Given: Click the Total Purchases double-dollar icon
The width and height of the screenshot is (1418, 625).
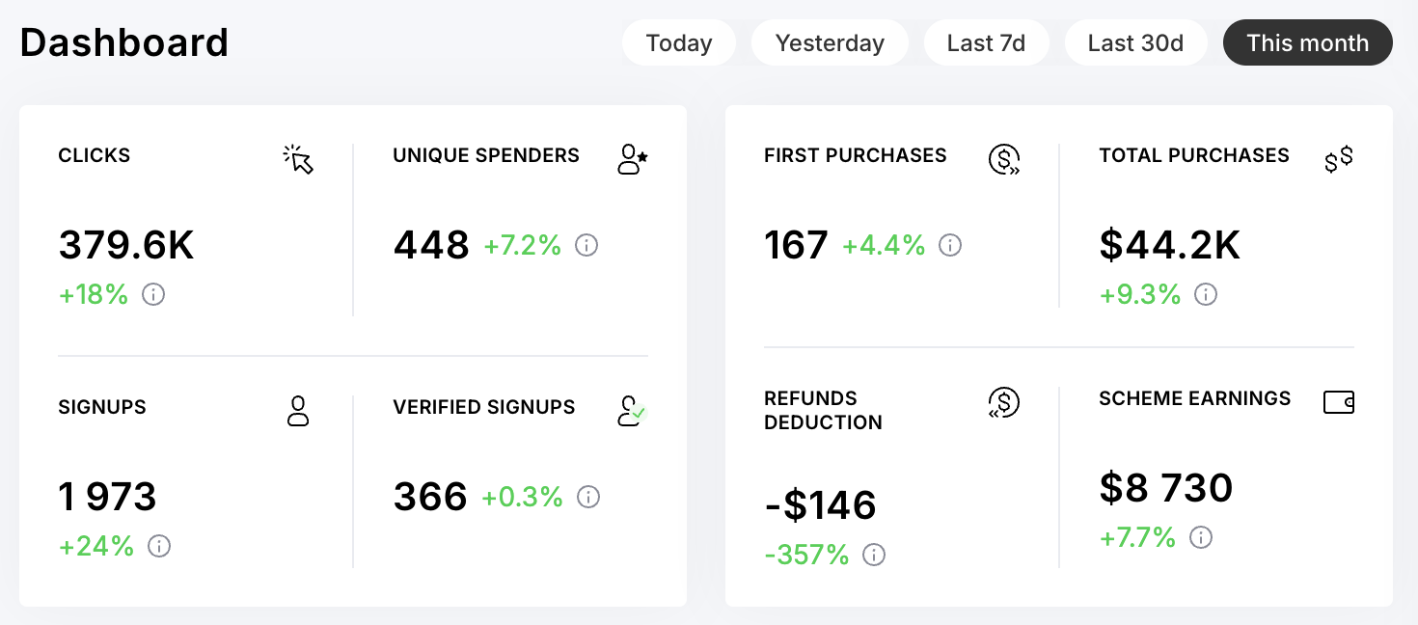Looking at the screenshot, I should point(1338,159).
